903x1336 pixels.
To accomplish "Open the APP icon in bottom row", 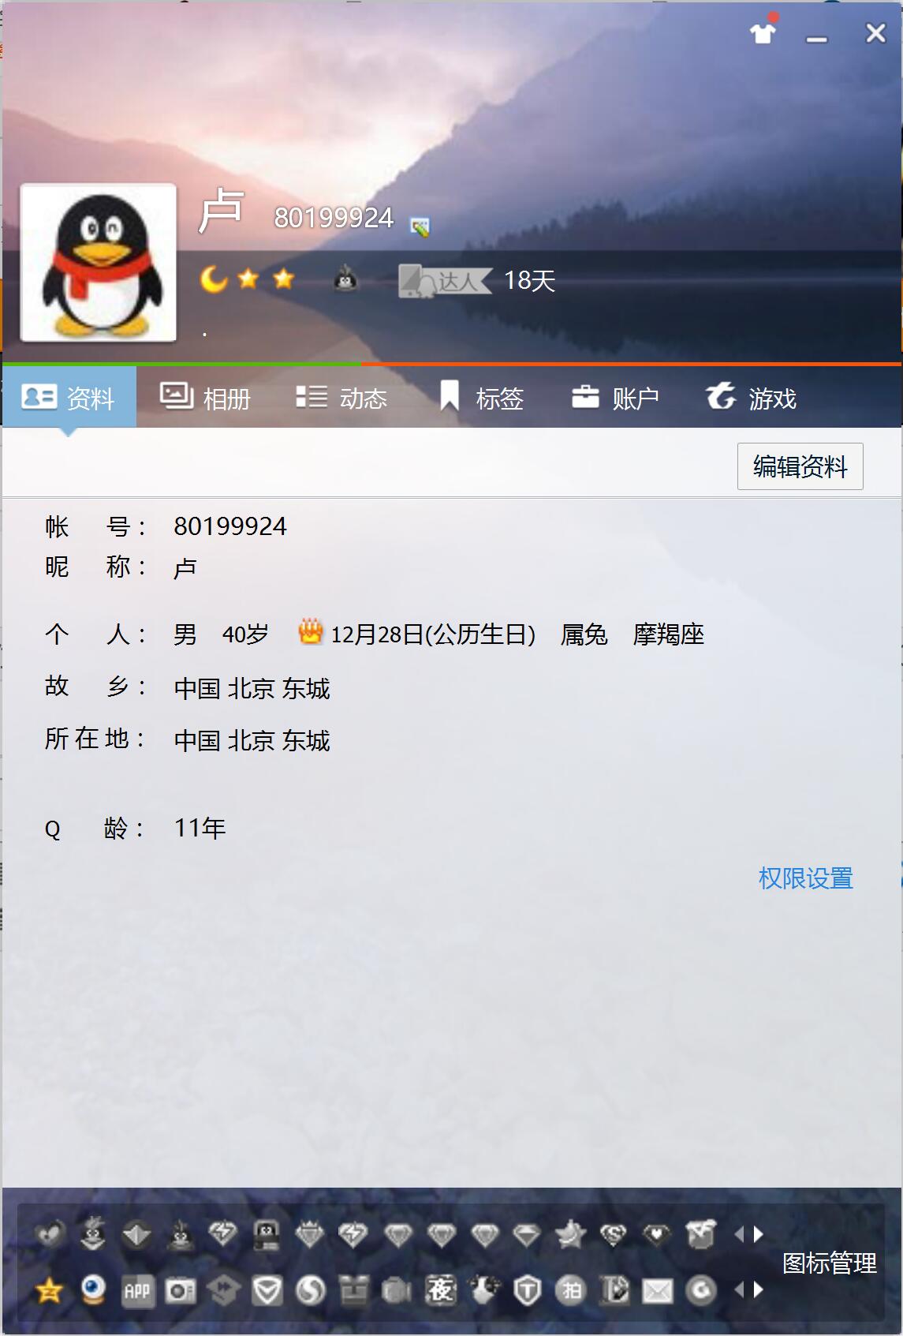I will click(x=136, y=1291).
